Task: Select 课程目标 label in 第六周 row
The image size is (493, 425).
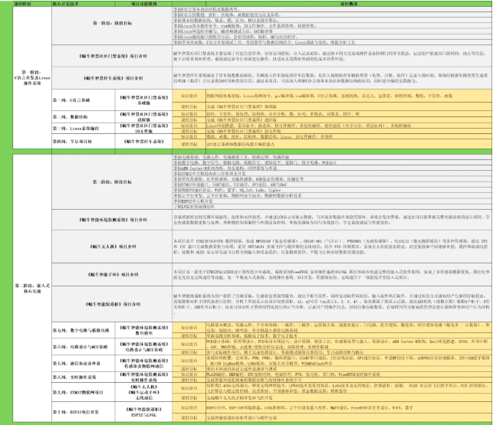Action: pos(189,352)
